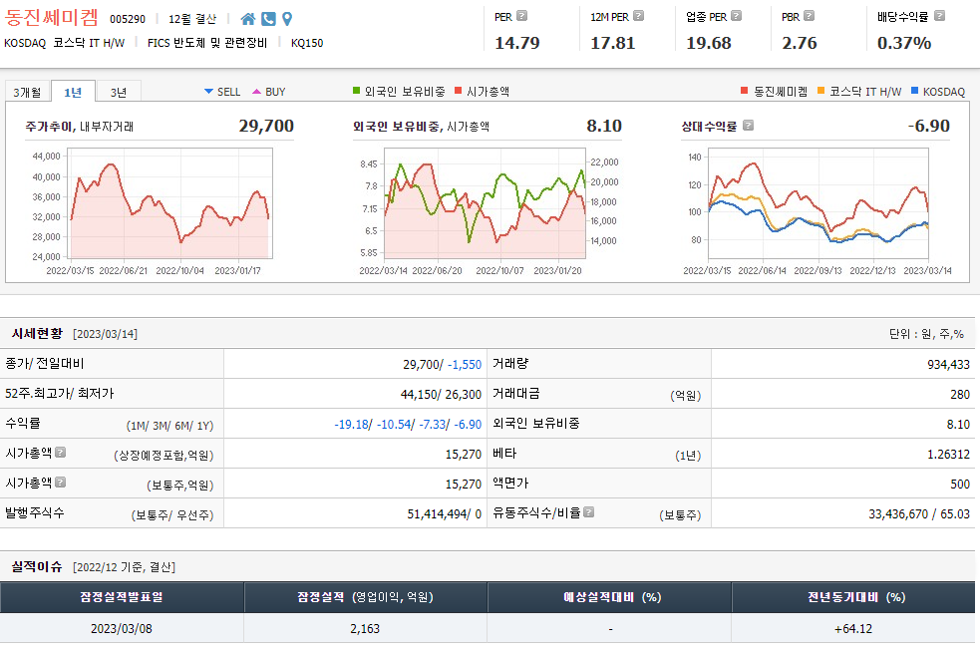Click the 외국인 보유비중 chart area

coord(485,203)
